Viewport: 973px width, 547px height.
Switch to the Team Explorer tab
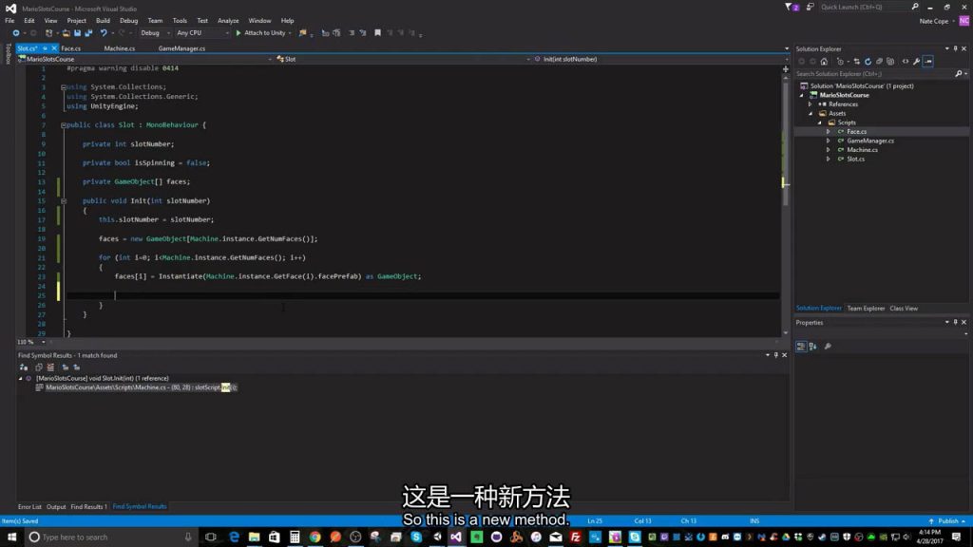(x=866, y=308)
